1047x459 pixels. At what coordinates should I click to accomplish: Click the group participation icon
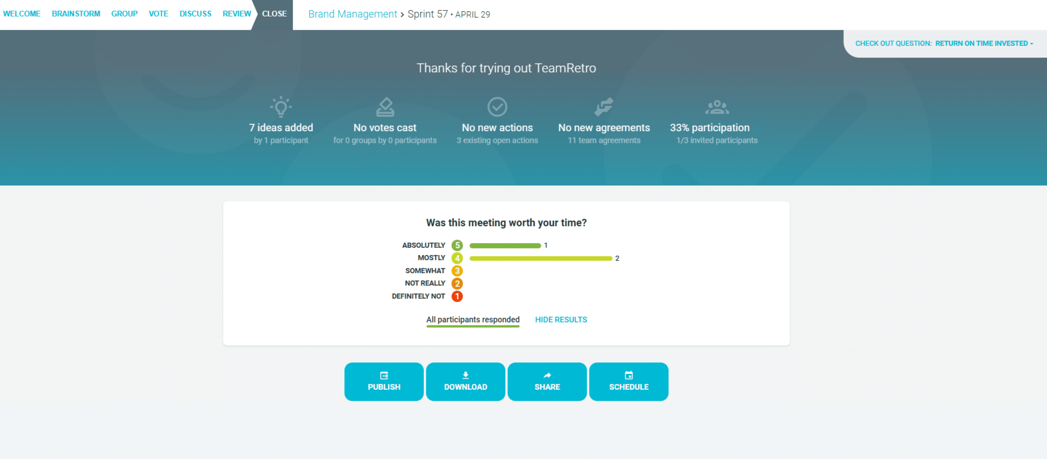tap(717, 107)
